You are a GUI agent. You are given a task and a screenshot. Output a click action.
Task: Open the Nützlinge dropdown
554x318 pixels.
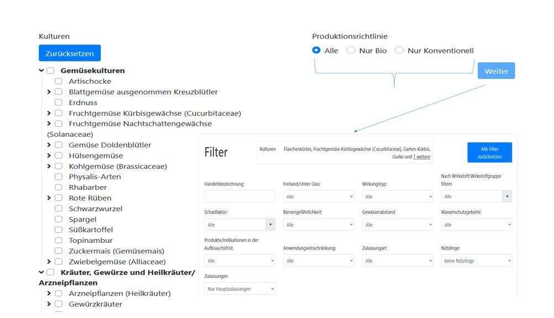pos(476,261)
